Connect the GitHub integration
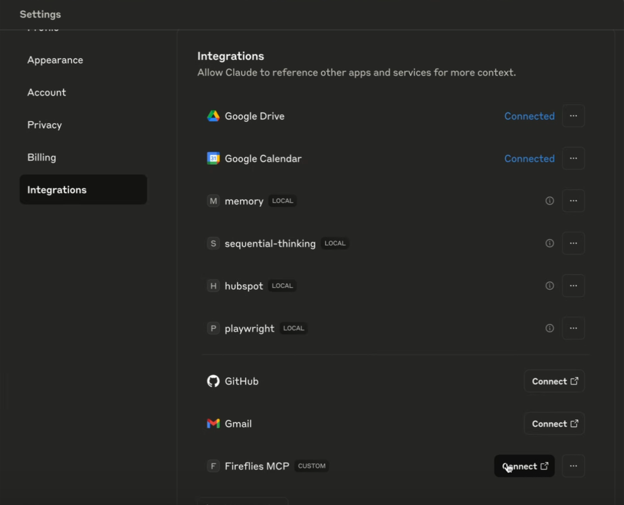This screenshot has width=624, height=505. (554, 381)
